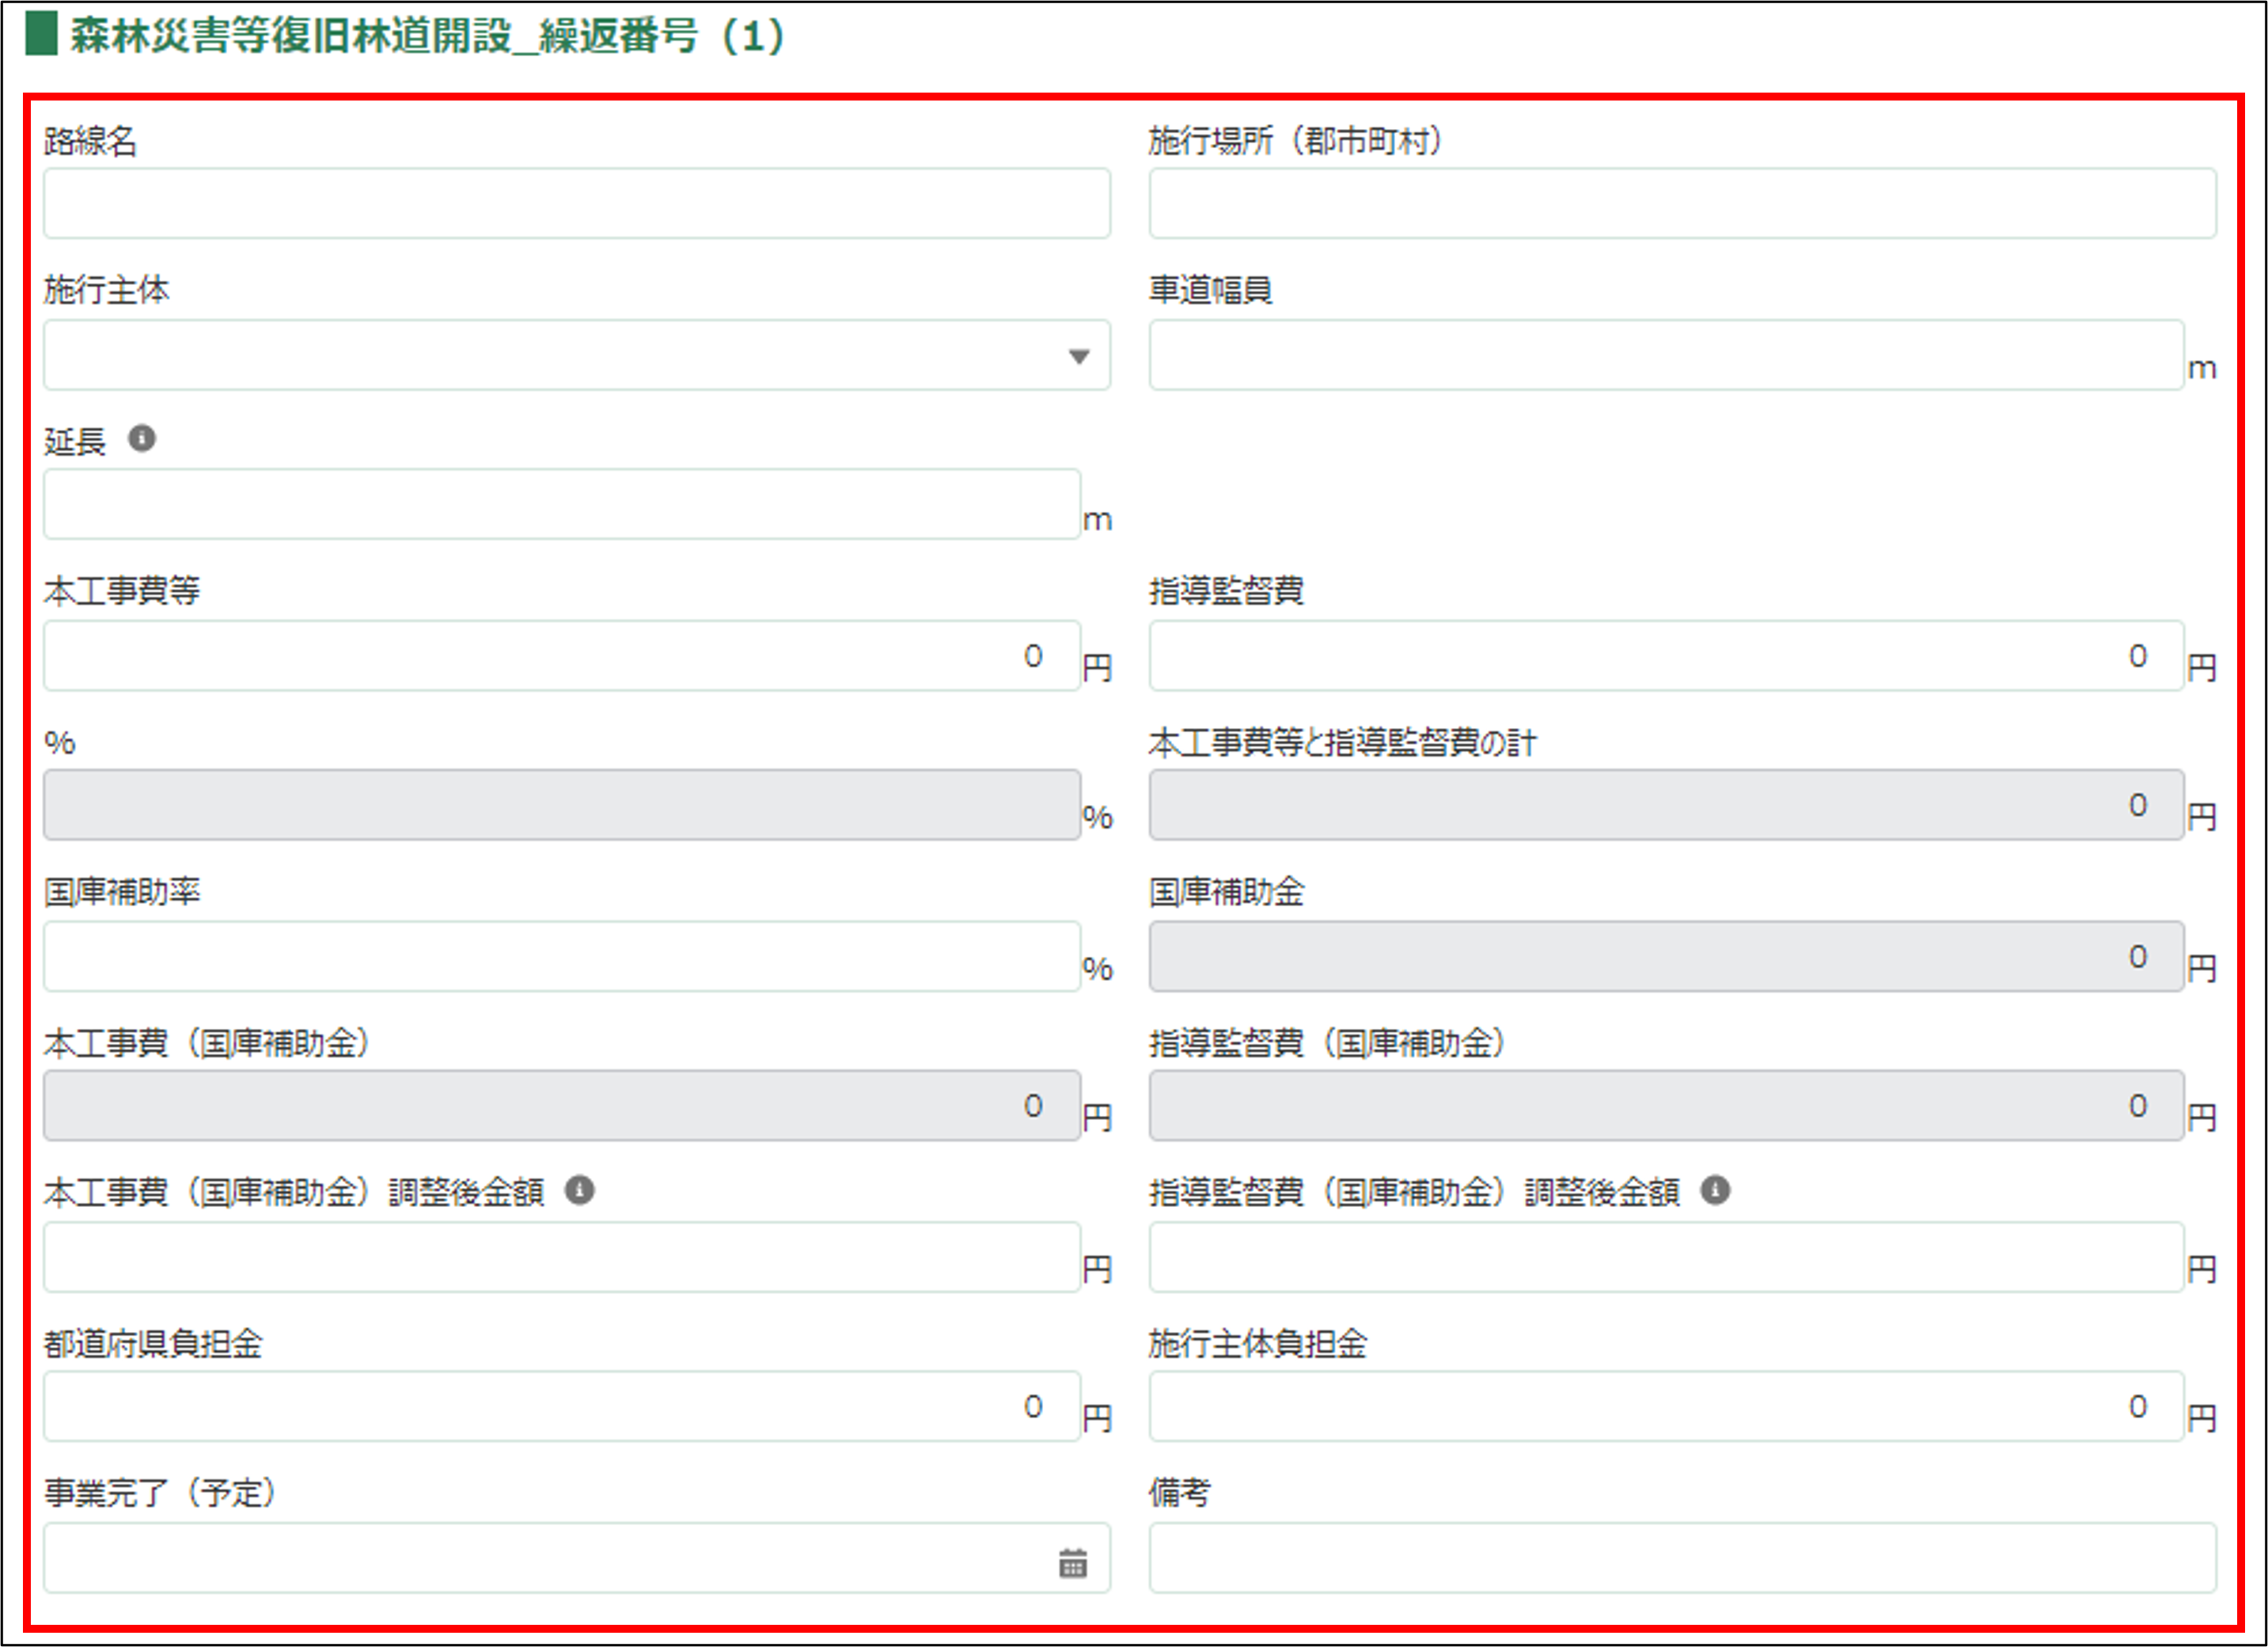Click the 森林災害等復旧林道開設 section heading

(x=427, y=36)
